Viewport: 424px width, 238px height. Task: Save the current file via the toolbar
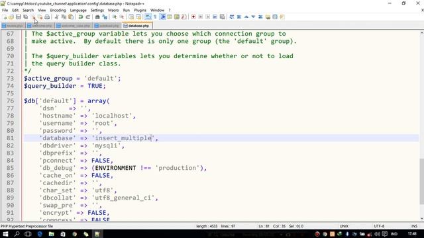pos(18,17)
